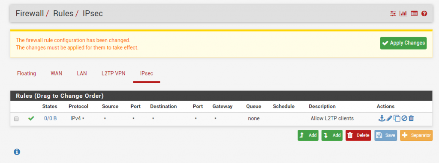Open the help question mark icon
Screen dimensions: 439x163
click(424, 13)
